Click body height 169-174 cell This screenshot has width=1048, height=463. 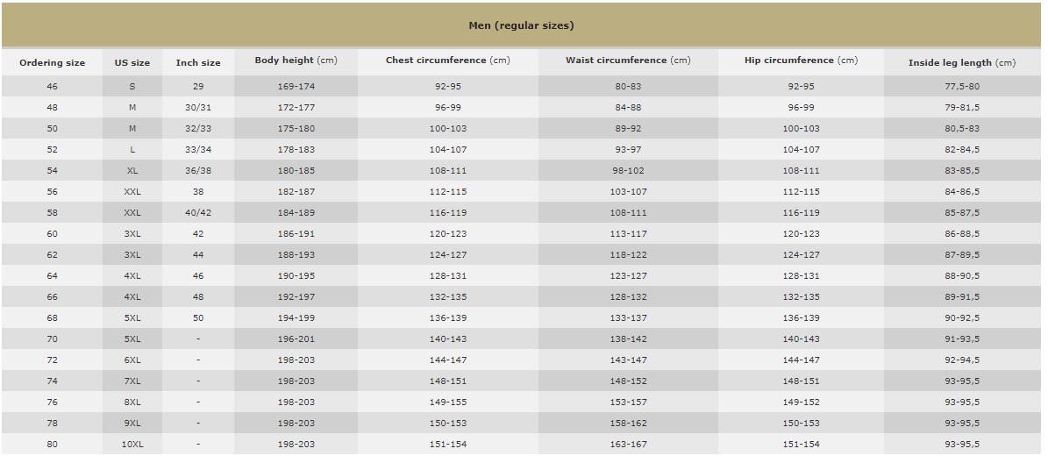click(x=296, y=87)
